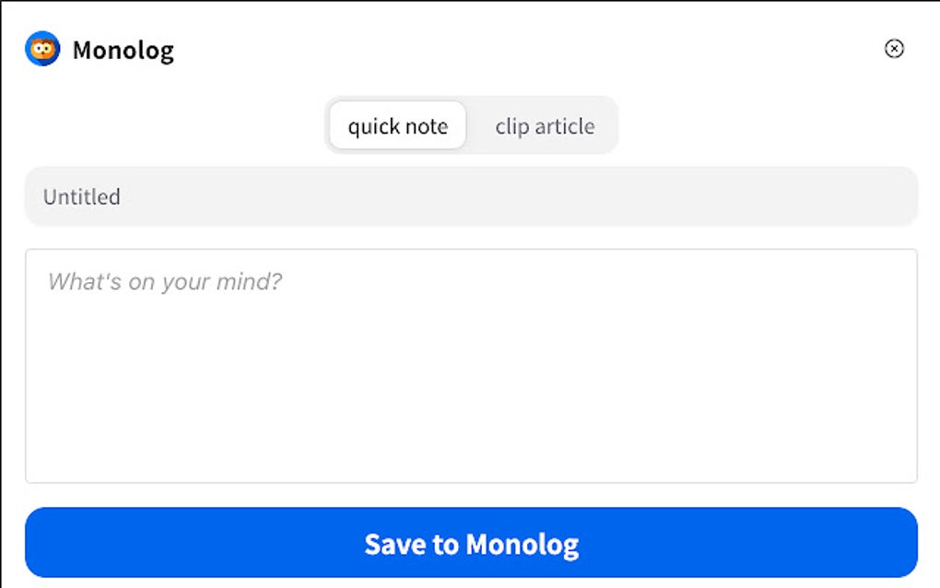Click the Monolog header title text
940x588 pixels.
point(123,50)
